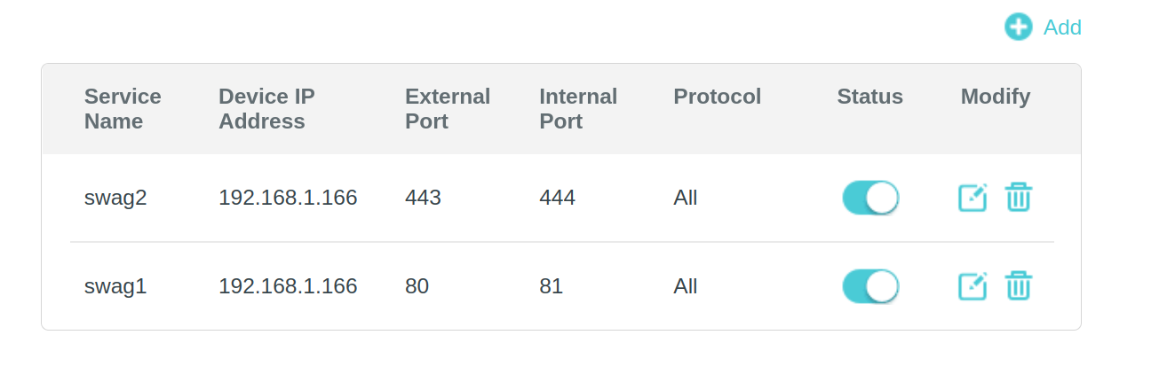
Task: Edit the swag2 port forwarding entry
Action: click(x=972, y=197)
